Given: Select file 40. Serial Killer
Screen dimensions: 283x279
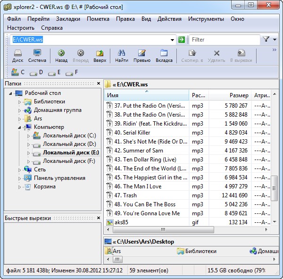Looking at the screenshot, I should pos(132,133).
